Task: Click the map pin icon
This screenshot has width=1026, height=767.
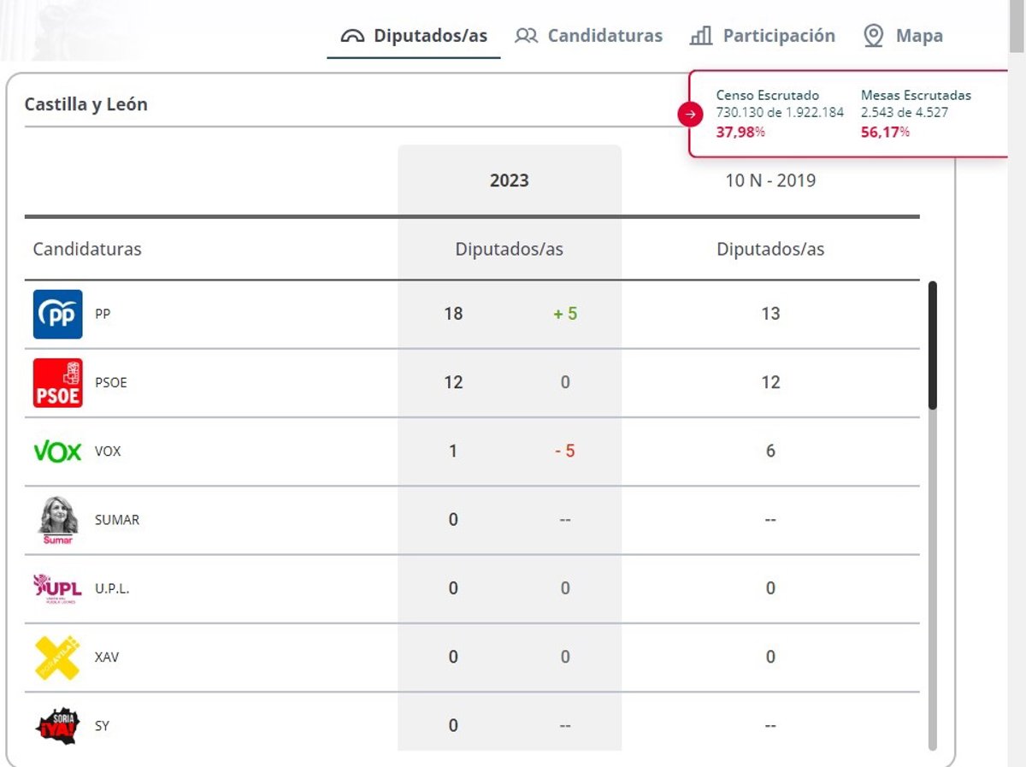Action: click(x=873, y=36)
